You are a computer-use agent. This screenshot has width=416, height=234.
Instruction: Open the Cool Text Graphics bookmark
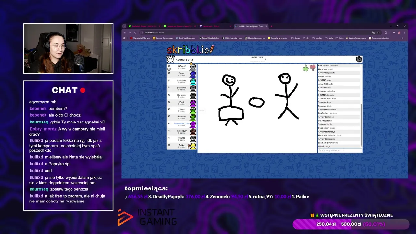click(186, 38)
